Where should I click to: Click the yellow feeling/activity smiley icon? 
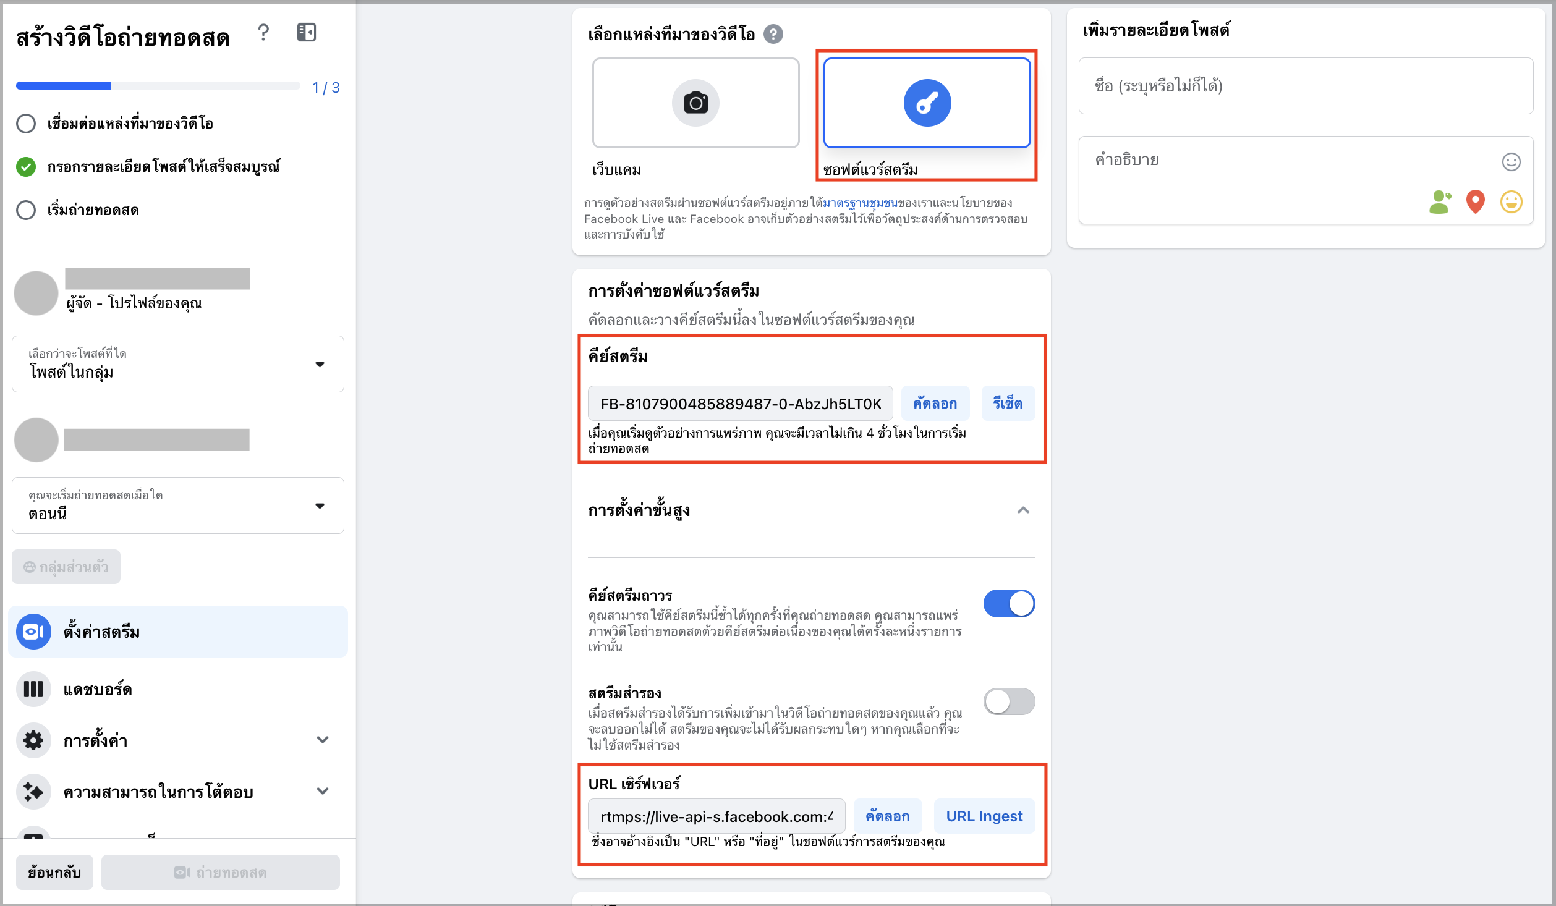click(1511, 202)
